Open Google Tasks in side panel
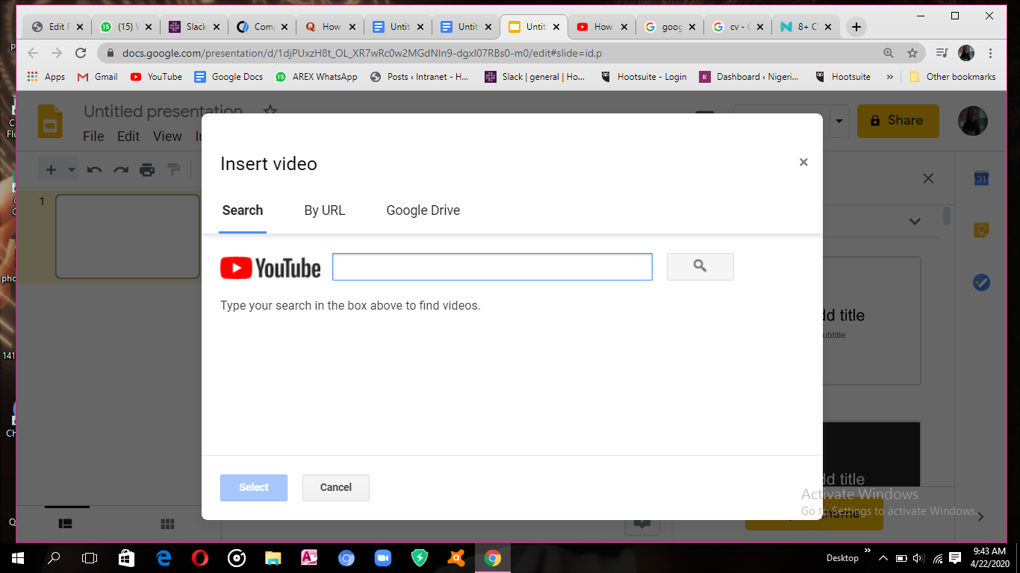 coord(981,283)
